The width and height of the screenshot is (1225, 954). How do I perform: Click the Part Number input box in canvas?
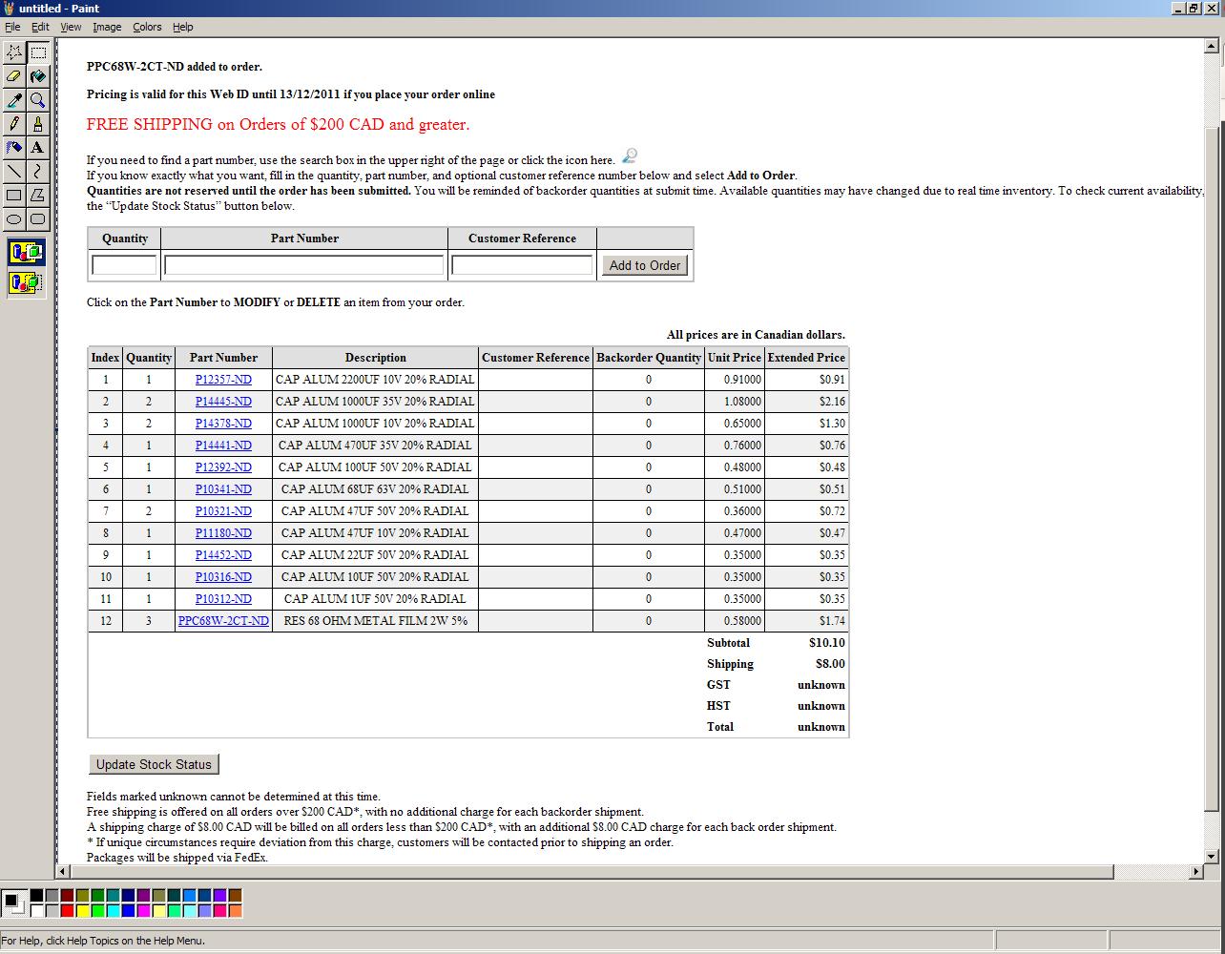point(304,265)
